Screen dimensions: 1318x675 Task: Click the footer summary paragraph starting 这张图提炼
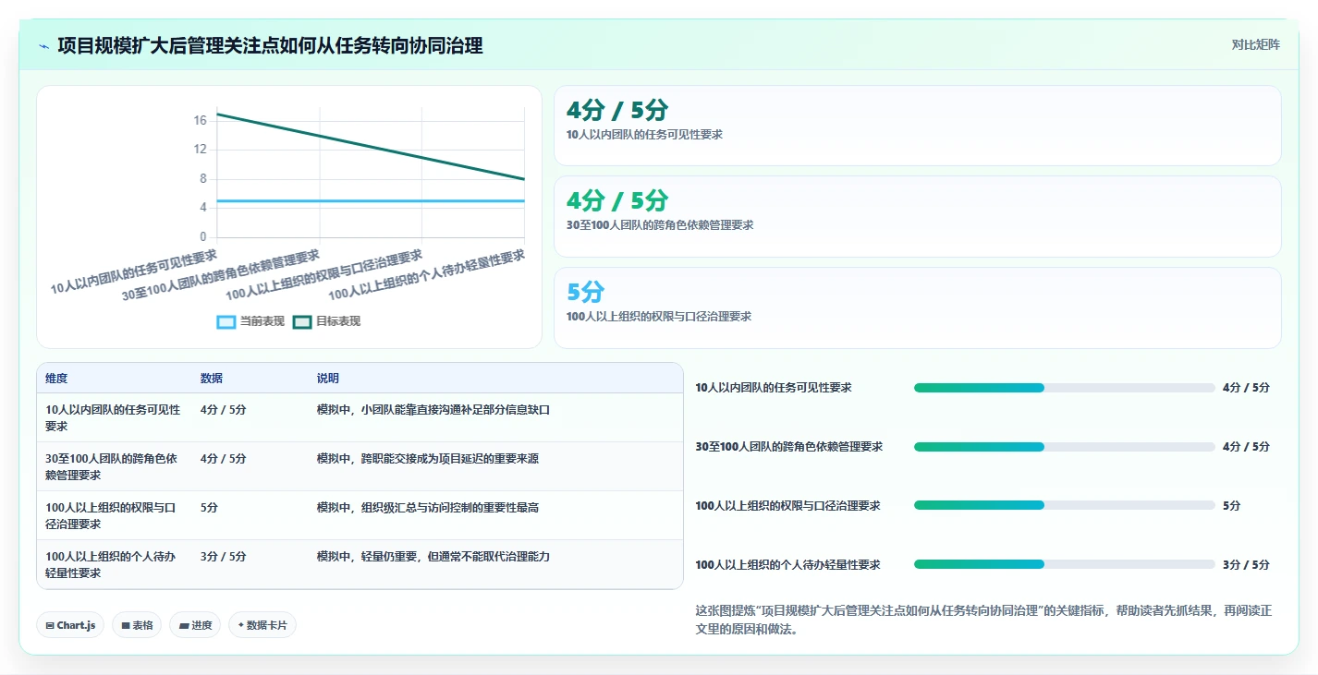tap(983, 620)
